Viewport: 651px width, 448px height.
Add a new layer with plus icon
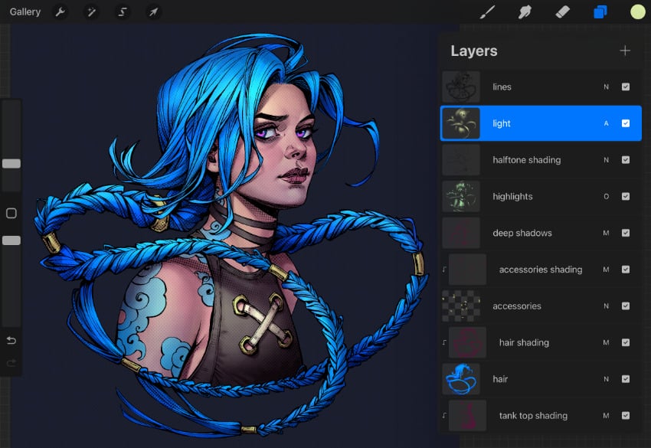pos(625,51)
